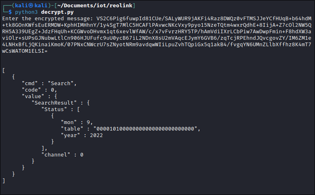Click the "code" key line
Image resolution: width=315 pixels, height=195 pixels.
tap(39, 90)
